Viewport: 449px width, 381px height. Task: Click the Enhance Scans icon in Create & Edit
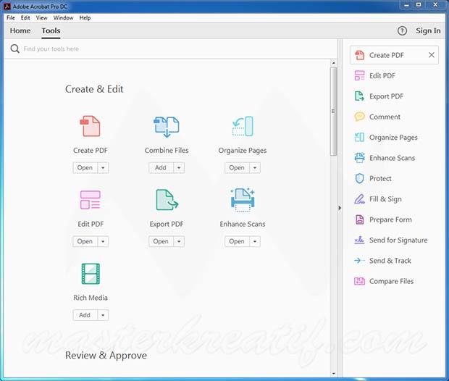click(243, 200)
